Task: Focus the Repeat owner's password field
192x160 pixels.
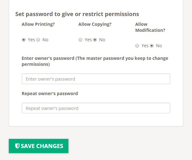Action: click(x=96, y=108)
